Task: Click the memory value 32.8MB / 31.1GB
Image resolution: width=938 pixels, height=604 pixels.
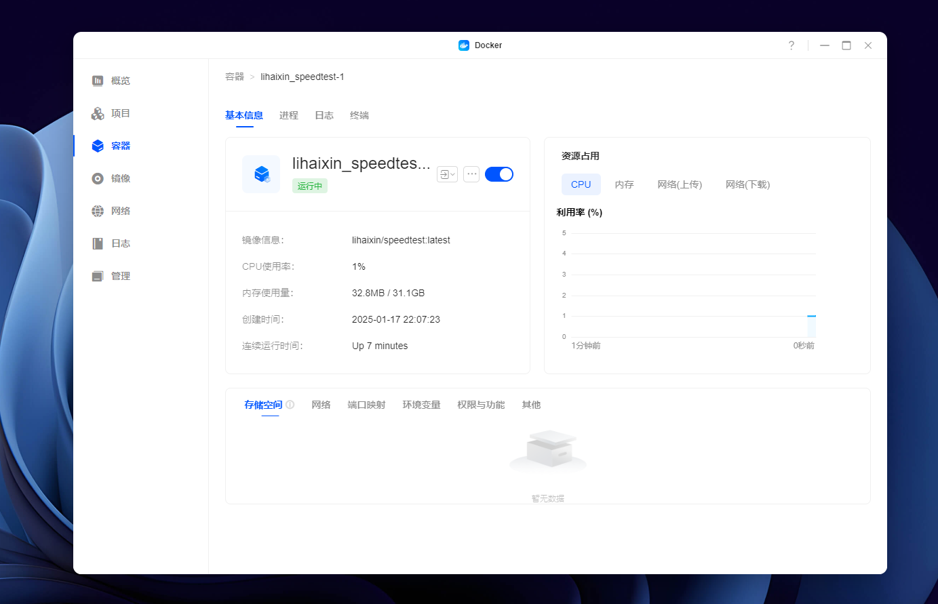Action: pos(388,293)
